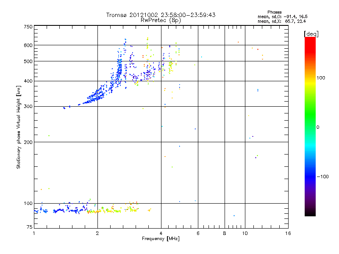
Task: Click the y-axis tick label '75'
Action: (30, 227)
